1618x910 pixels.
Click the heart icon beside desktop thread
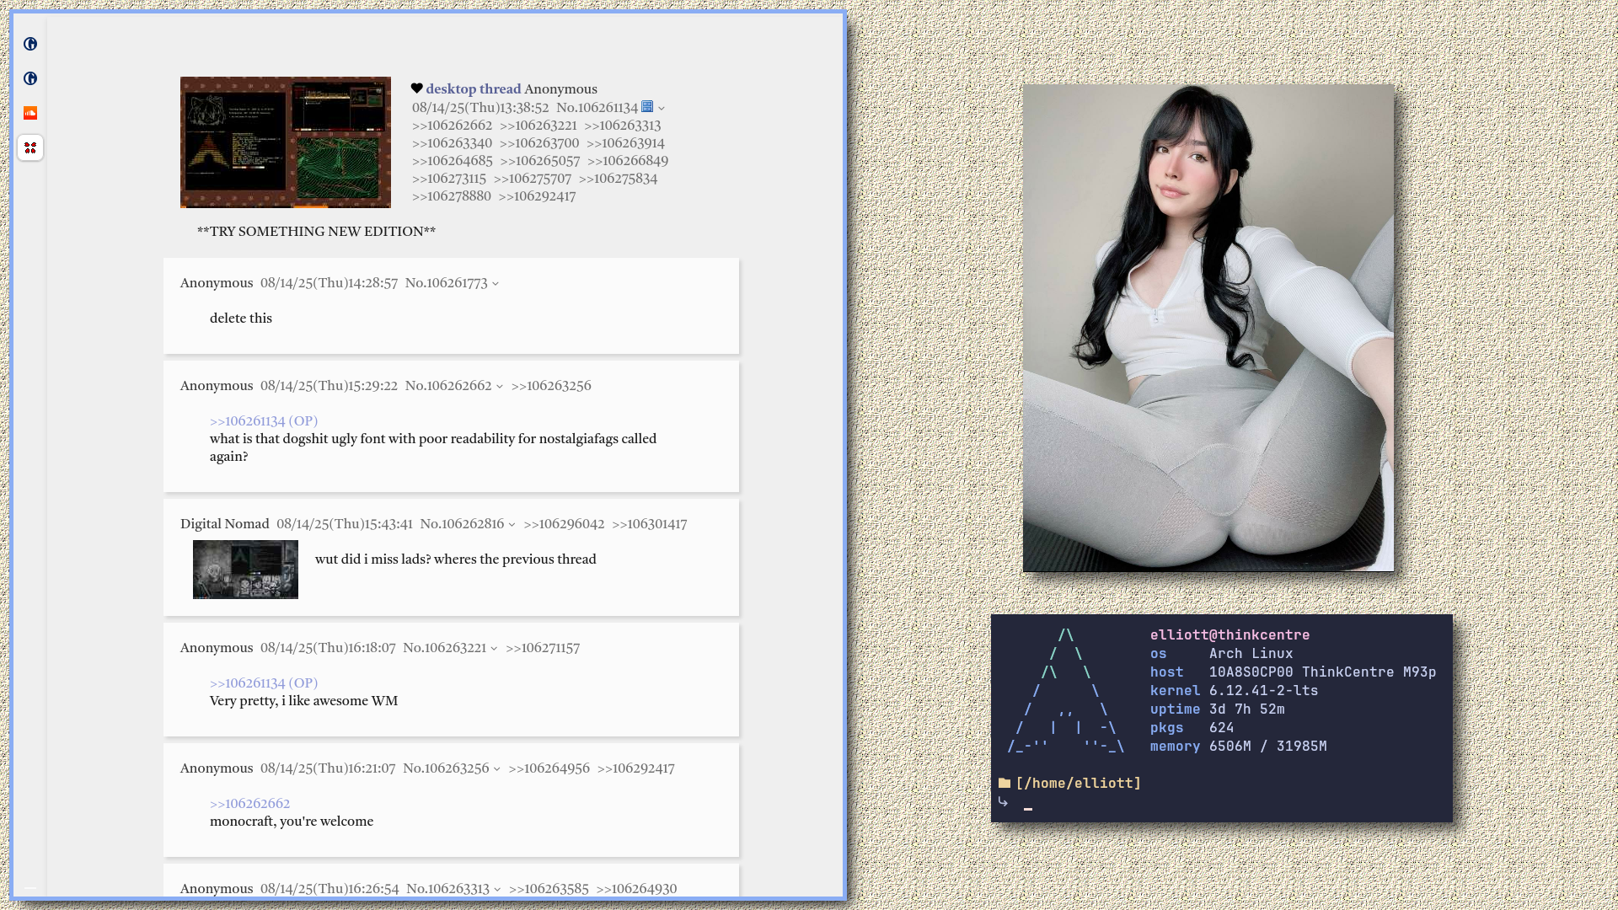click(416, 88)
